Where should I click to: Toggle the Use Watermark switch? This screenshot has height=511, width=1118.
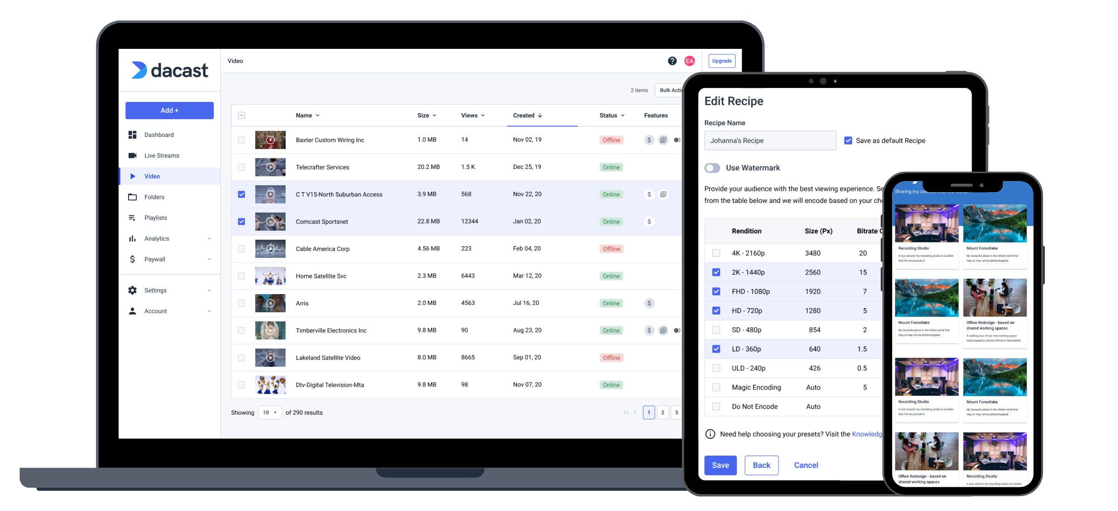pos(712,168)
